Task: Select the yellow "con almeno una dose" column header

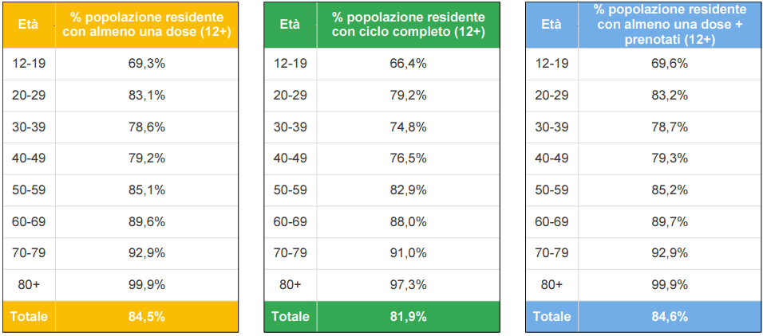Action: pos(146,24)
